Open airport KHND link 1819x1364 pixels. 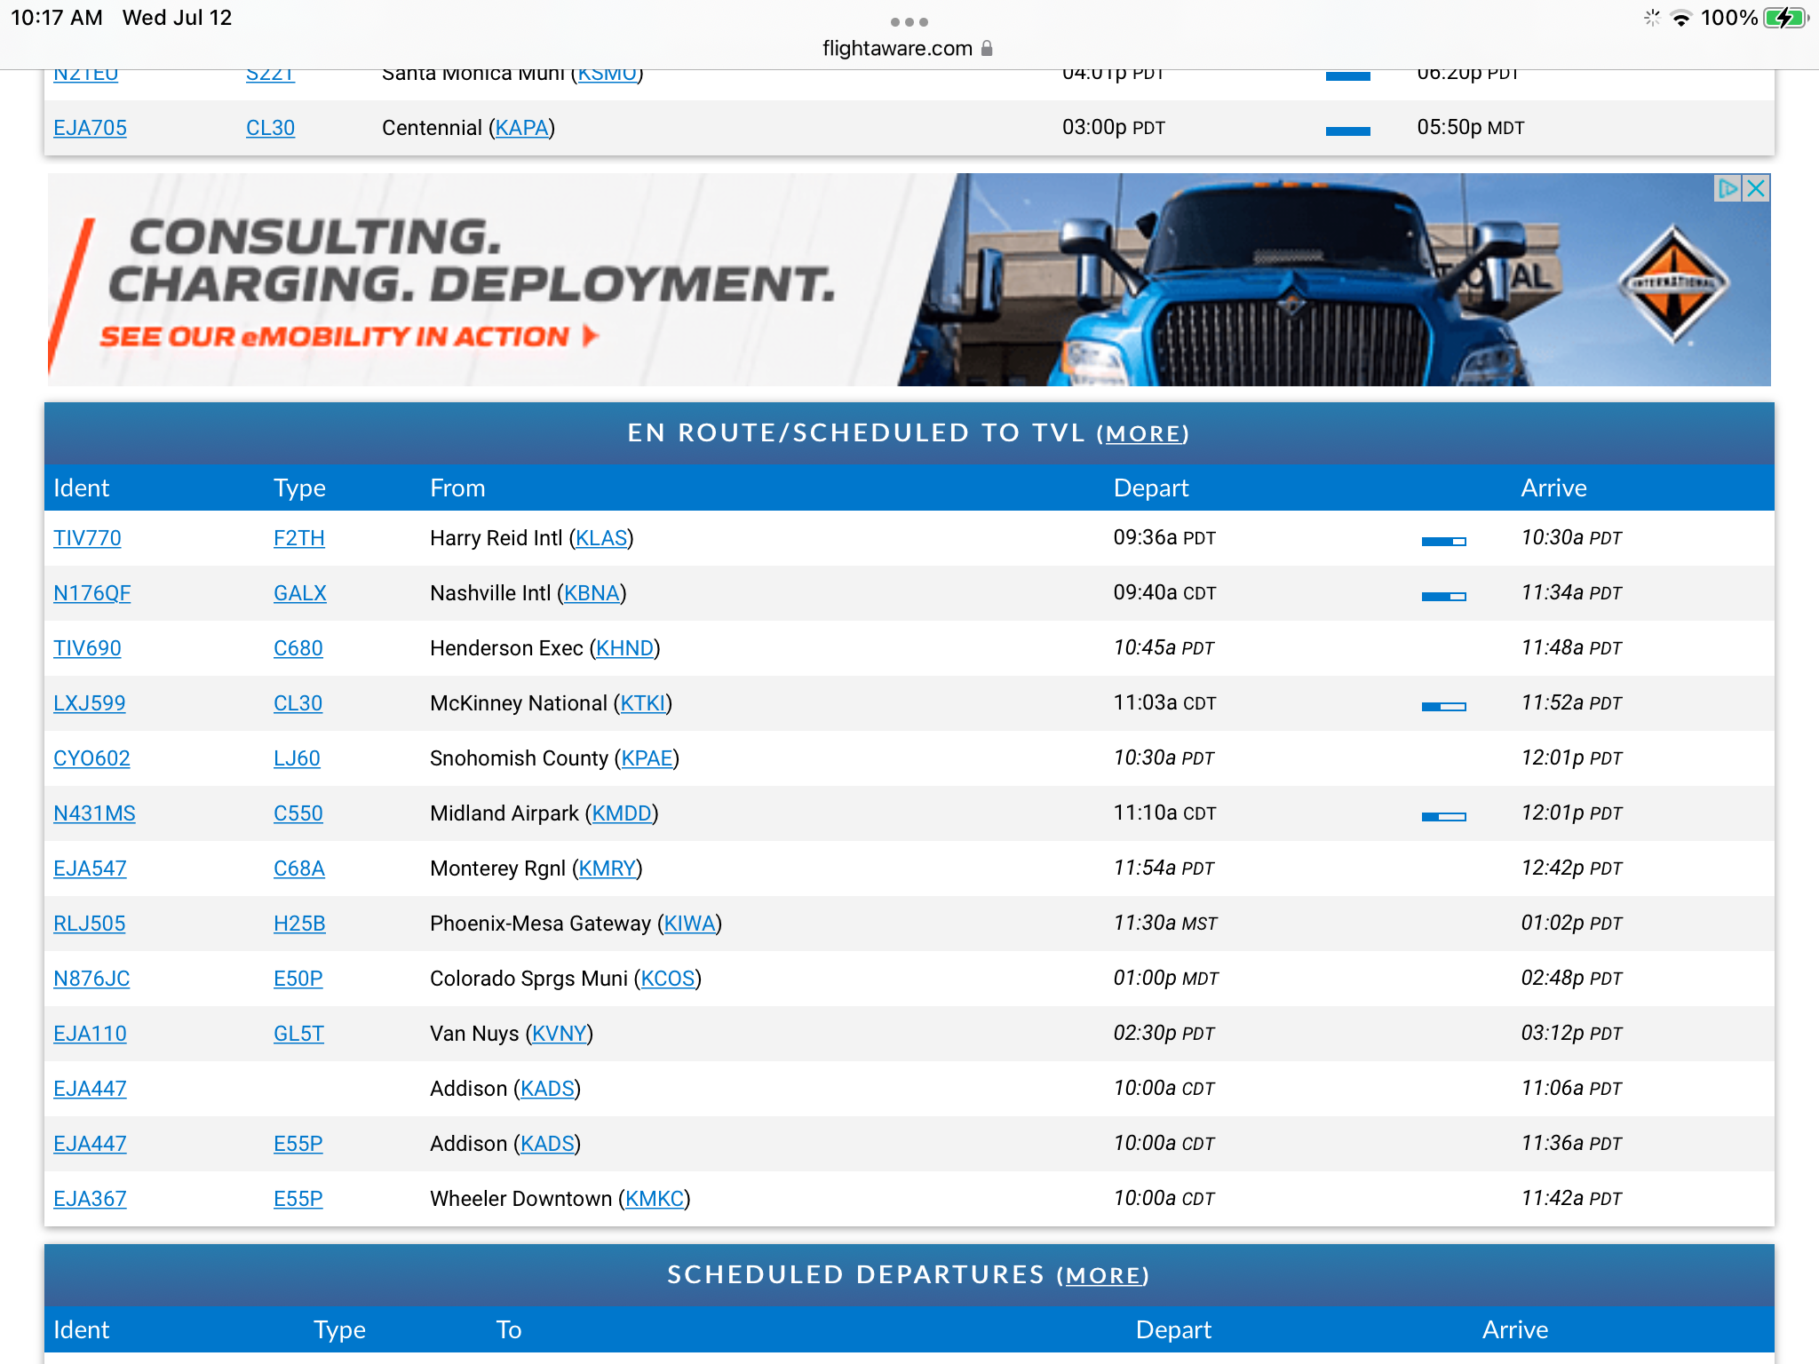click(x=624, y=648)
